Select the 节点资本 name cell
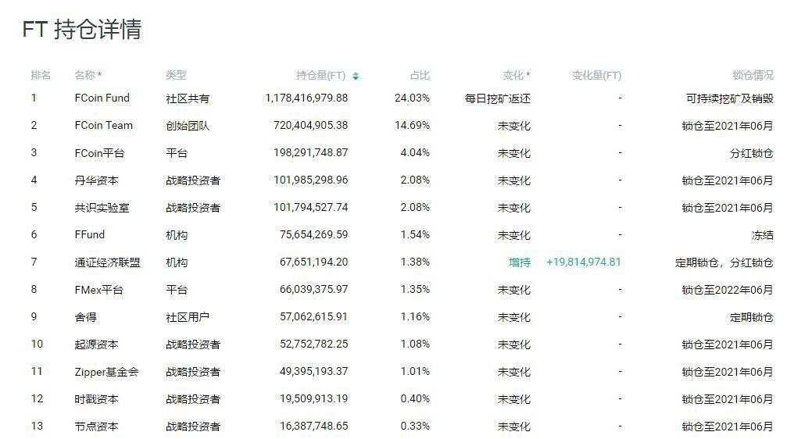The image size is (805, 439). tap(96, 427)
